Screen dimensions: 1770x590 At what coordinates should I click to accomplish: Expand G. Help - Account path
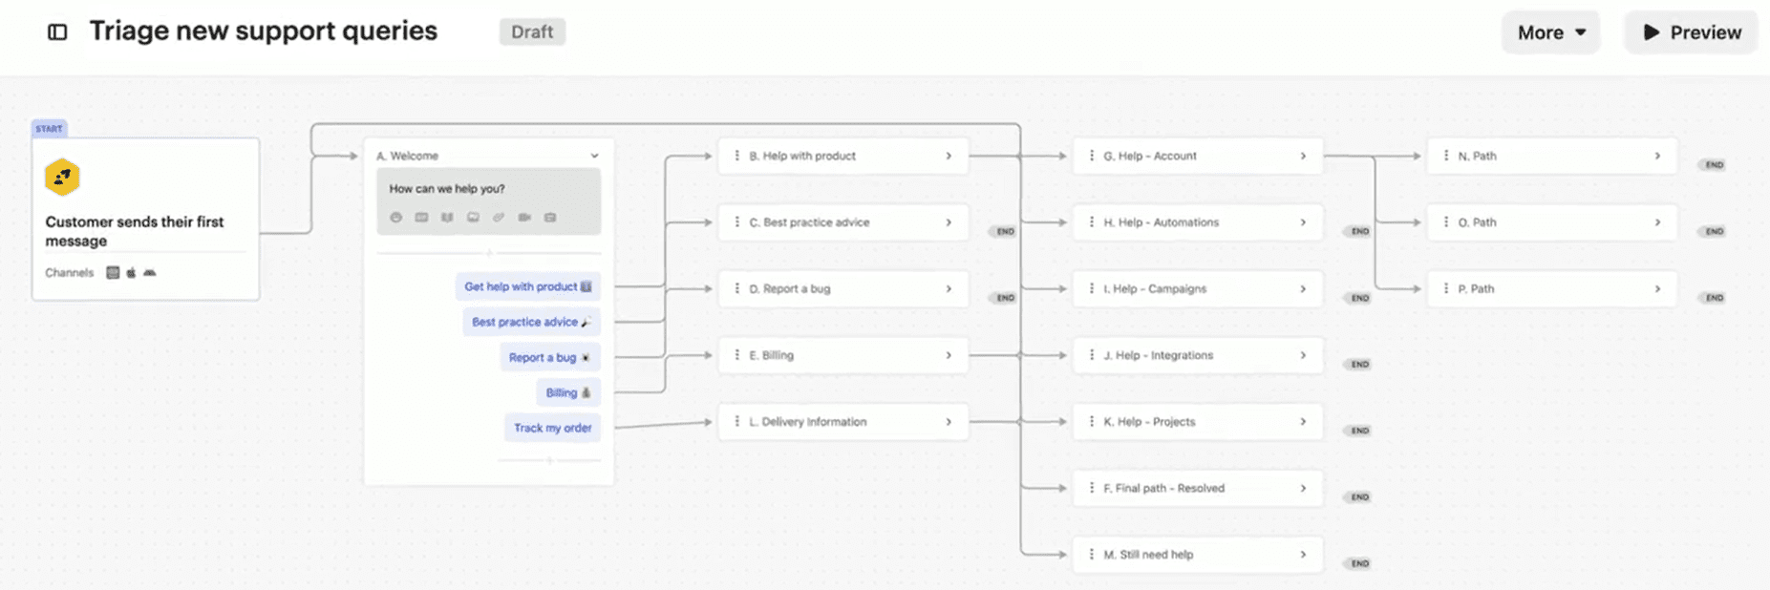[x=1303, y=156]
